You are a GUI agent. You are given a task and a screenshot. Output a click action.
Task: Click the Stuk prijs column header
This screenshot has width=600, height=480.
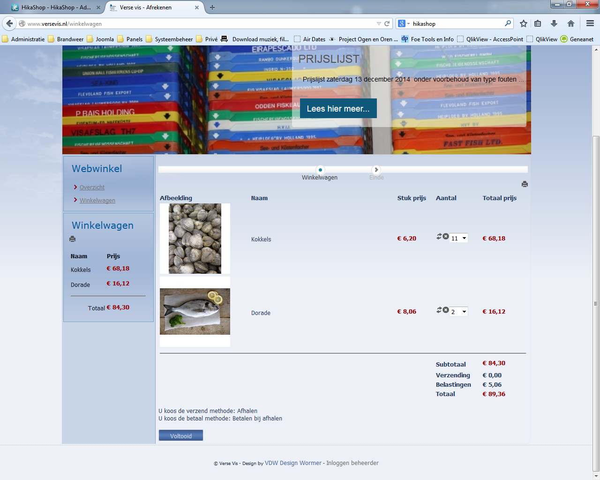coord(412,198)
